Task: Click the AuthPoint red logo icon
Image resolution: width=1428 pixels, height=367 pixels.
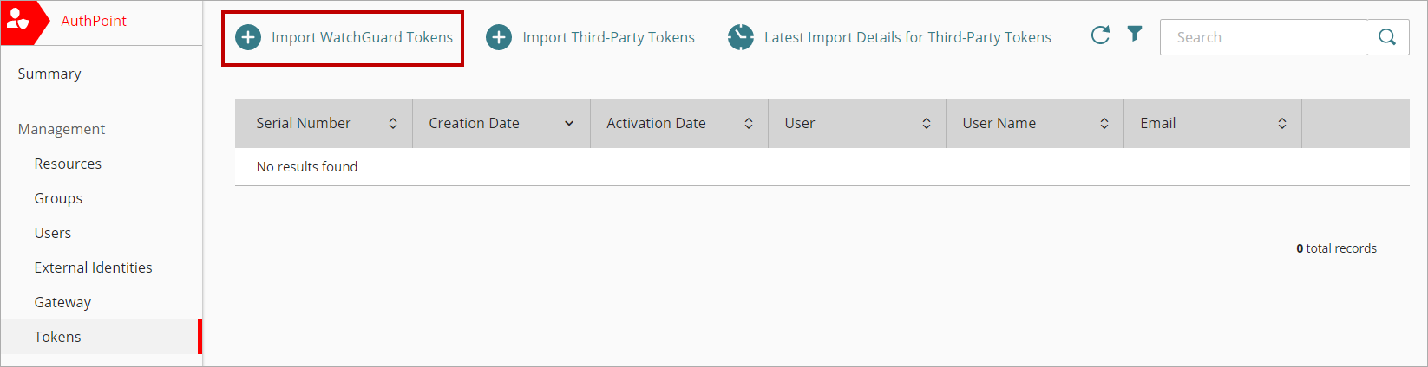Action: 20,21
